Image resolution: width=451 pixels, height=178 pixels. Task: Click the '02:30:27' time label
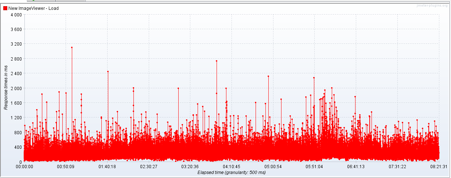click(149, 167)
